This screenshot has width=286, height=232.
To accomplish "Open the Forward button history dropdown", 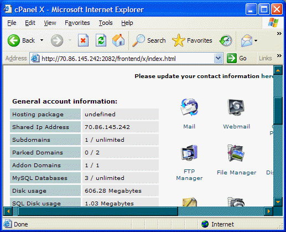I will pos(70,40).
